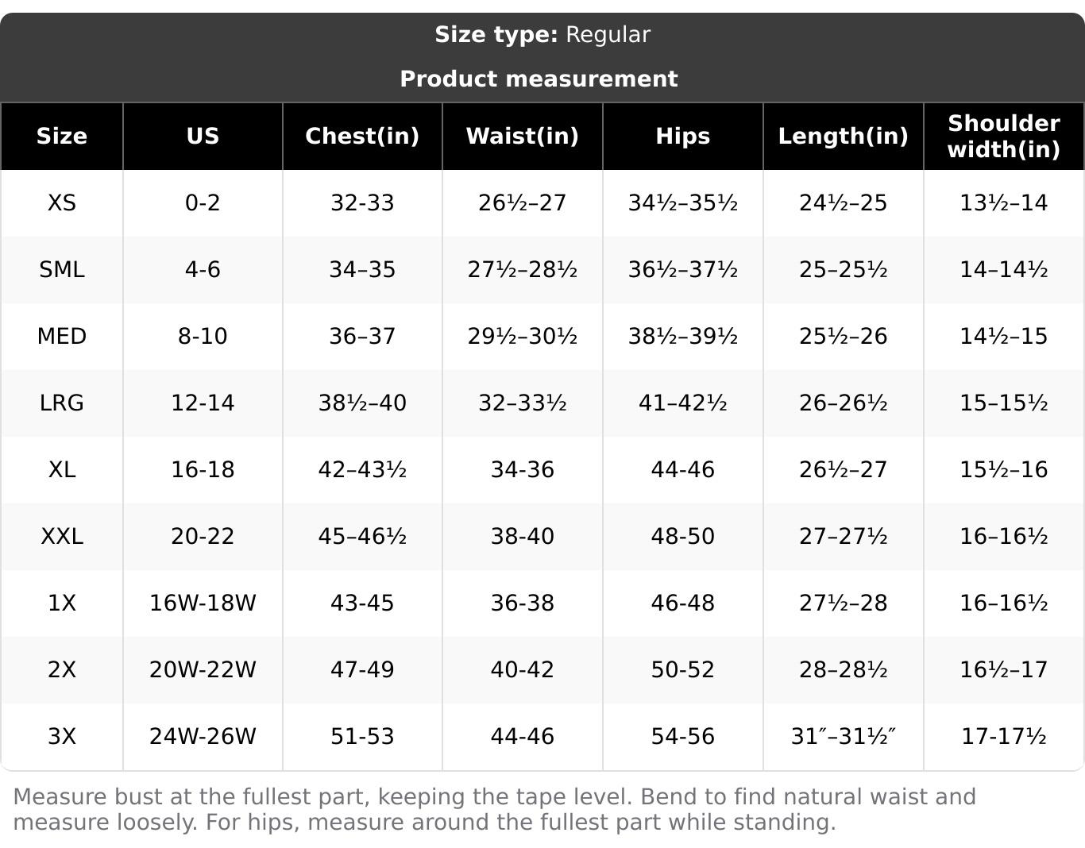This screenshot has height=848, width=1085.
Task: Click the MED size row label
Action: point(62,337)
